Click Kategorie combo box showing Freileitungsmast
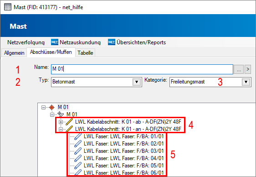 pyautogui.click(x=210, y=82)
